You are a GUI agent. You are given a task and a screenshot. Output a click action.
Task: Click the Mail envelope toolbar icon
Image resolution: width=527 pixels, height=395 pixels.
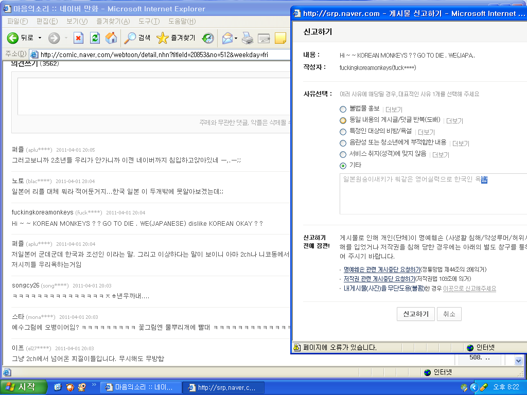(x=226, y=38)
